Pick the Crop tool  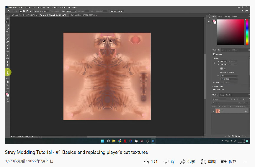[8, 32]
